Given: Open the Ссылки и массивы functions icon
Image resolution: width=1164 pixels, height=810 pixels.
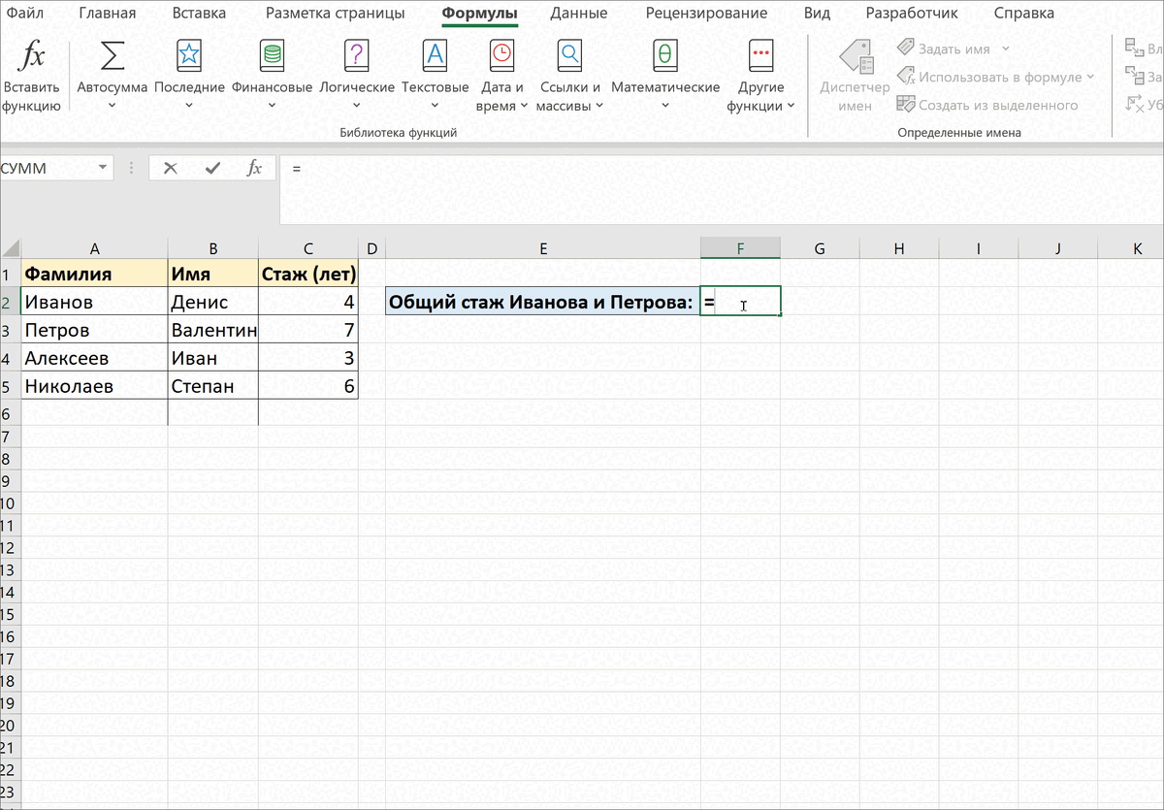Looking at the screenshot, I should tap(569, 56).
